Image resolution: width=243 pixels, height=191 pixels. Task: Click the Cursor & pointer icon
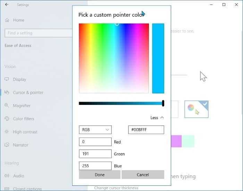7,92
